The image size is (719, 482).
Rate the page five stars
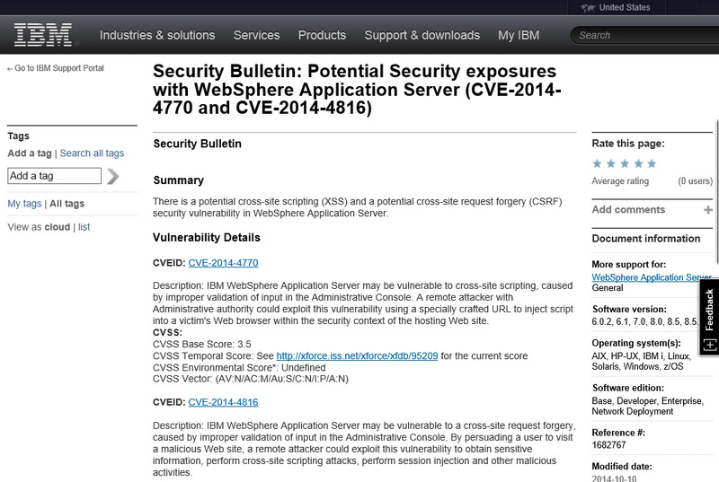coord(652,163)
